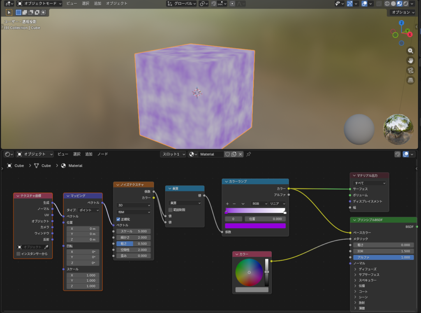Screen dimensions: 421x313
Task: Unlink Material using the X button
Action: point(241,154)
